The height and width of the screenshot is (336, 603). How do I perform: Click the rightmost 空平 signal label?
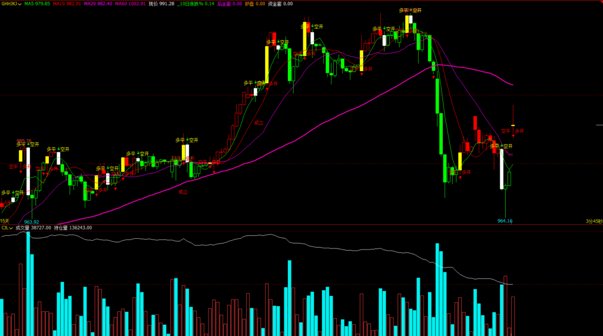[506, 131]
